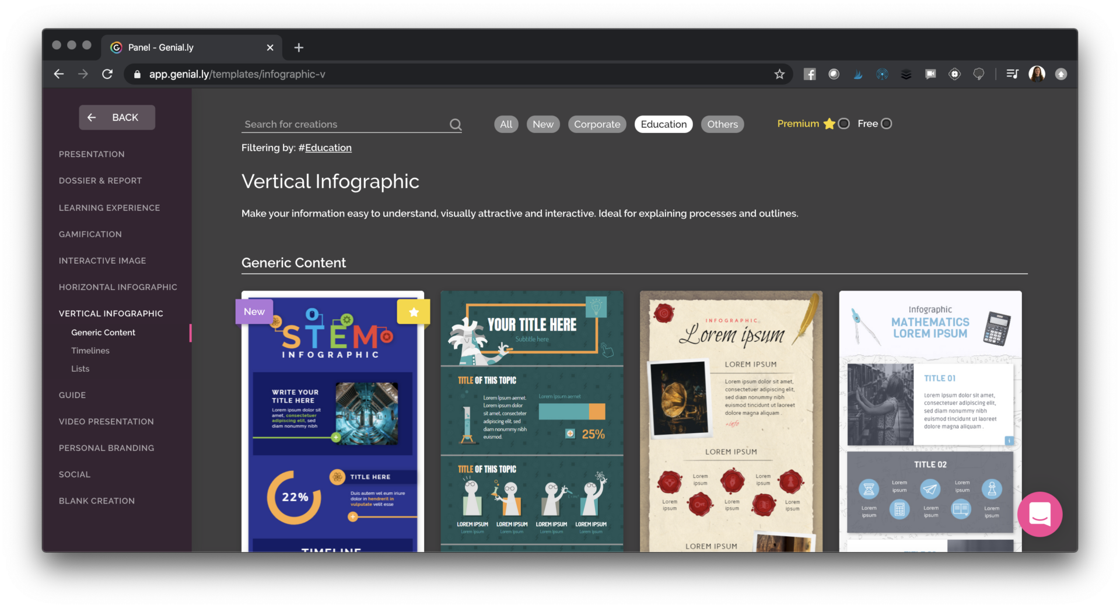Image resolution: width=1120 pixels, height=608 pixels.
Task: Open the user profile avatar in toolbar
Action: pyautogui.click(x=1037, y=74)
